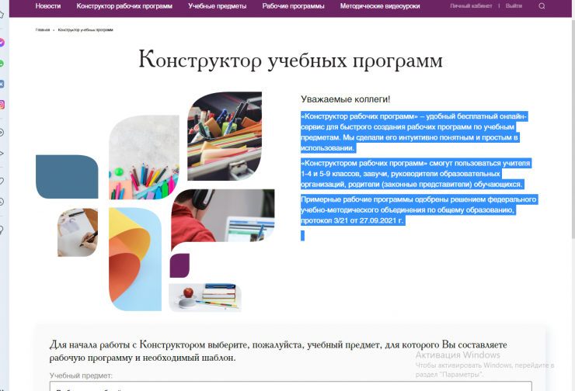Click the lightbulb icon in sidebar
This screenshot has width=575, height=391.
coord(2,230)
